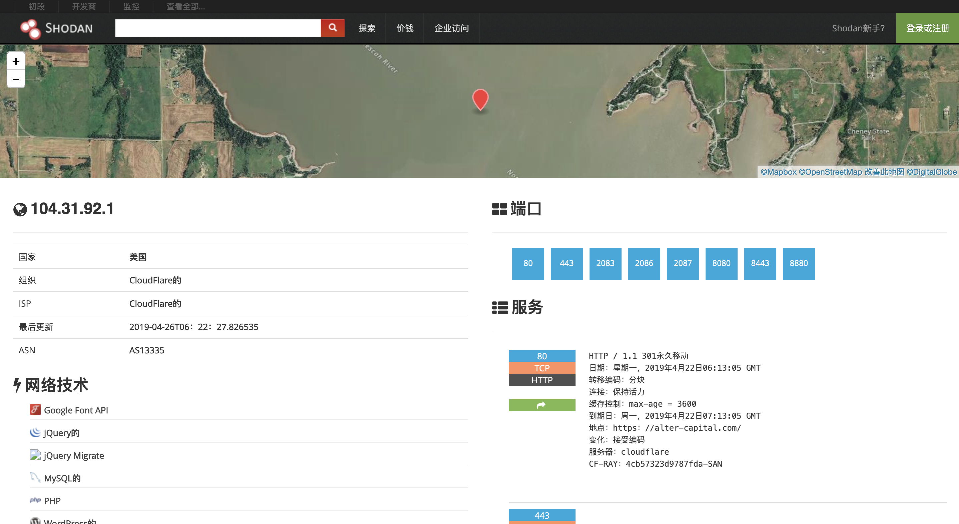Click the red map location pin
This screenshot has height=524, width=959.
coord(480,100)
